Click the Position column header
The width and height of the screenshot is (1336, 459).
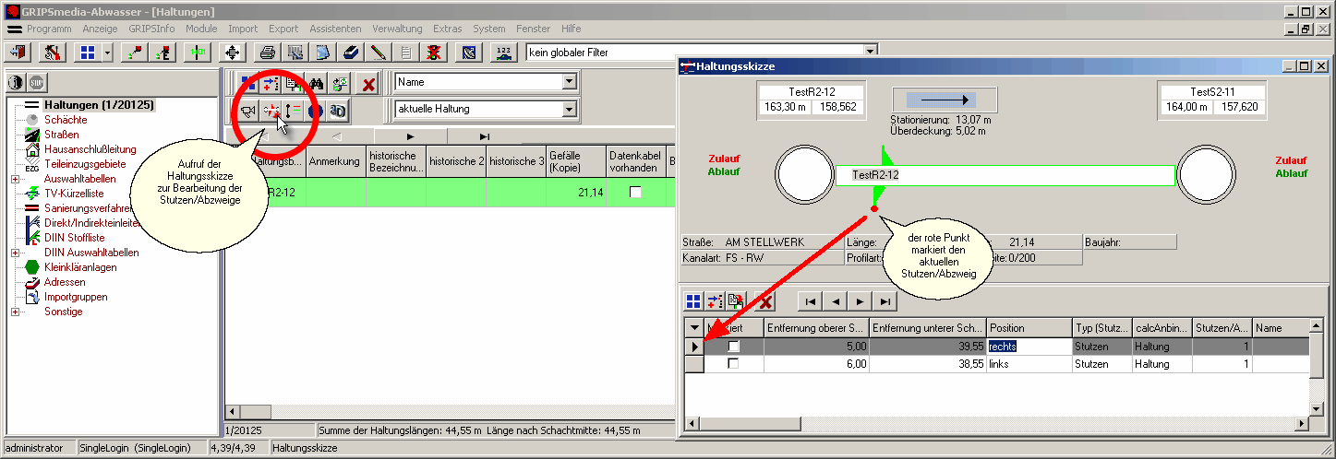click(1028, 328)
